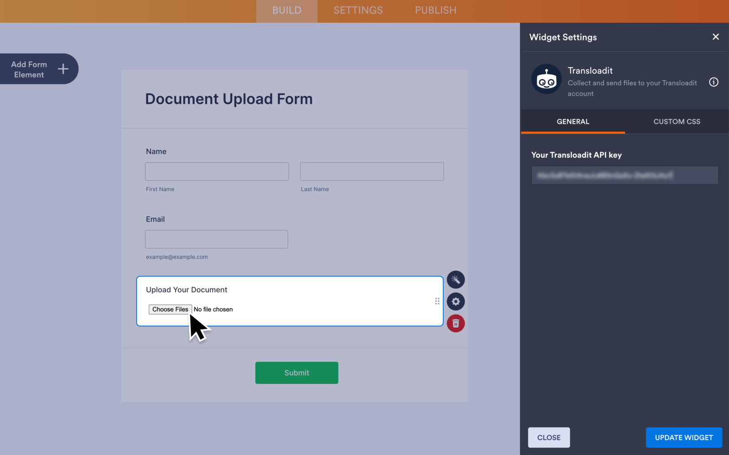Open the SETTINGS tab
Screen dimensions: 729x455
click(x=358, y=11)
